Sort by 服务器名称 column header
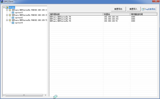The width and height of the screenshot is (160, 99). click(76, 14)
